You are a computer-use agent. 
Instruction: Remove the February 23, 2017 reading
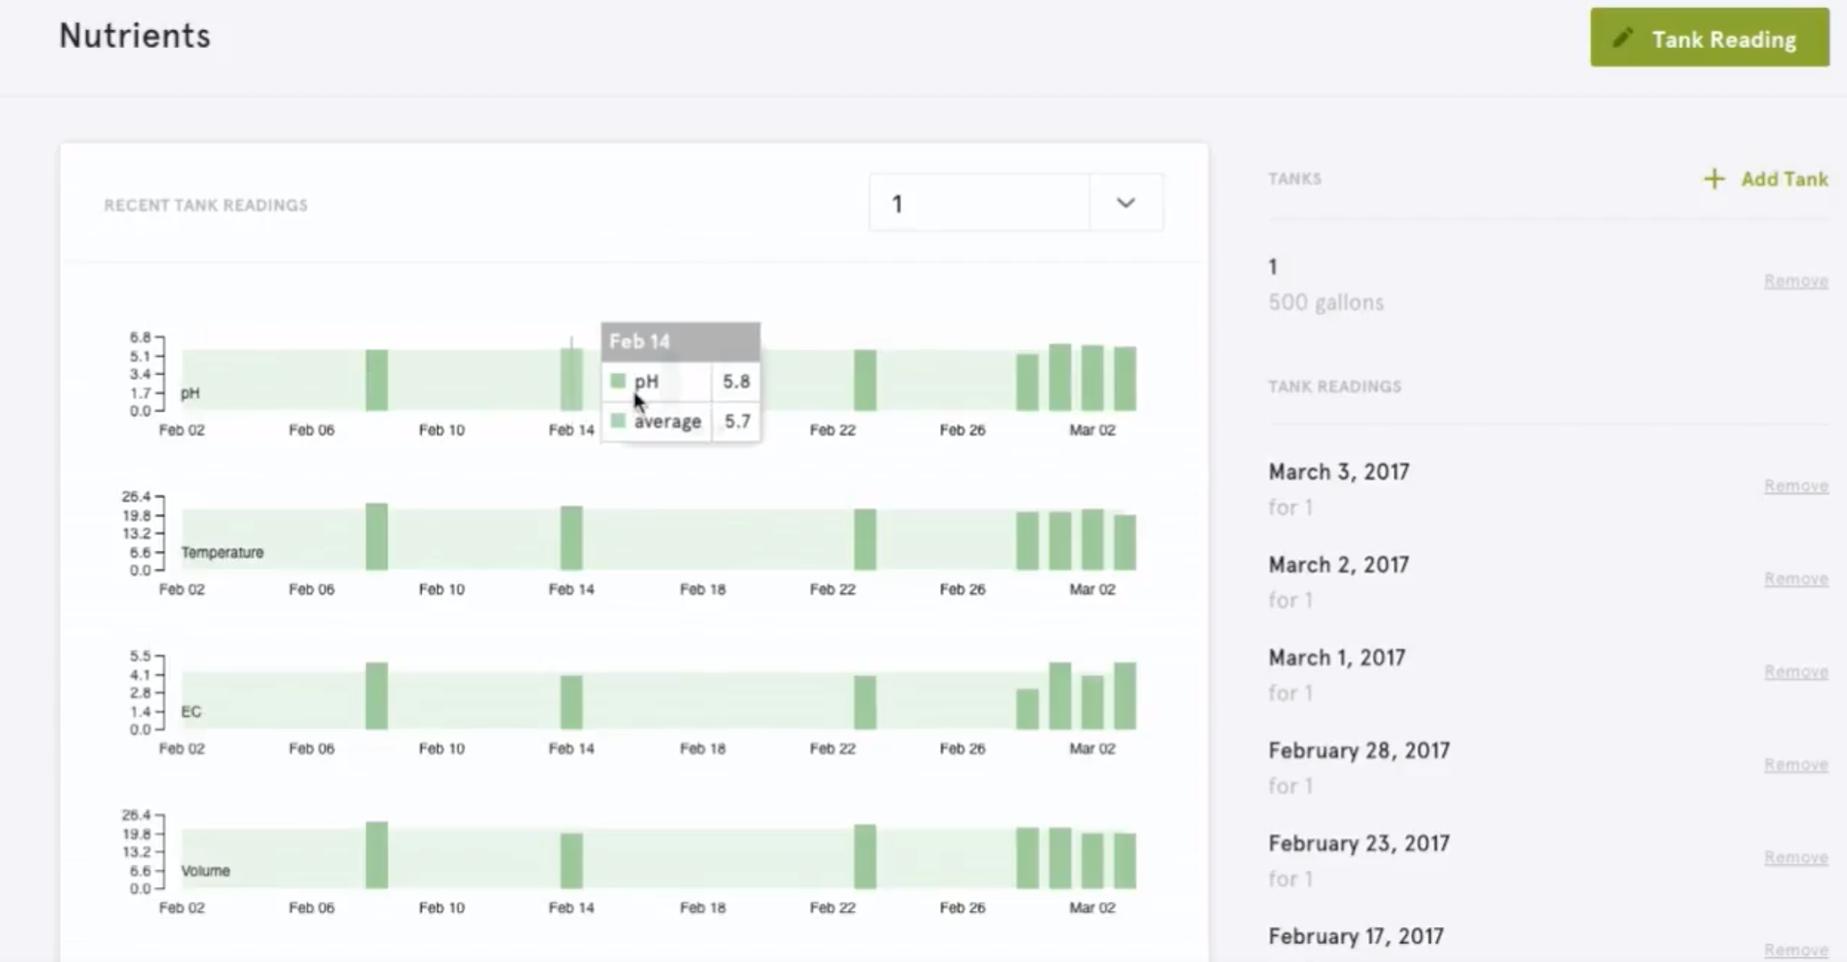tap(1795, 858)
